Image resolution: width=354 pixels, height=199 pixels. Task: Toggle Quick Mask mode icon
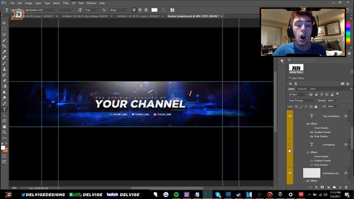[x=4, y=156]
